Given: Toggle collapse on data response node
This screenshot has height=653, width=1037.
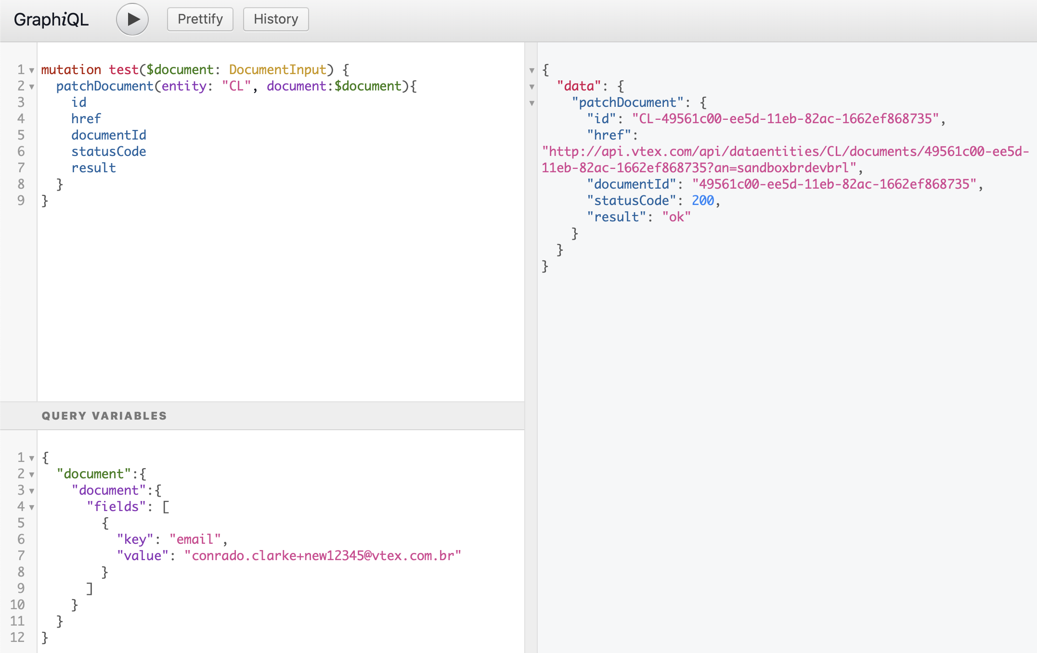Looking at the screenshot, I should pyautogui.click(x=532, y=85).
